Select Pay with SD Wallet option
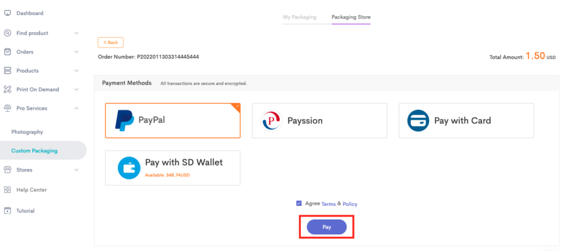 click(172, 168)
